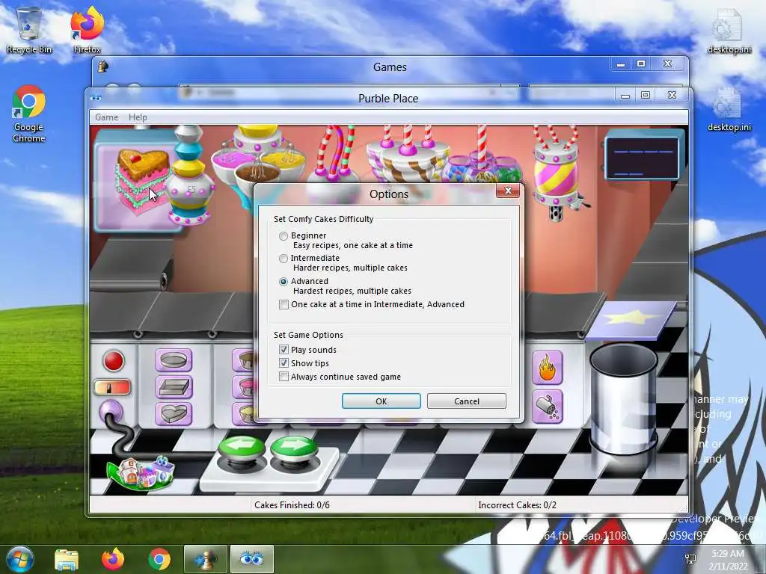Open the Windows Start menu
The width and height of the screenshot is (766, 574).
(19, 559)
